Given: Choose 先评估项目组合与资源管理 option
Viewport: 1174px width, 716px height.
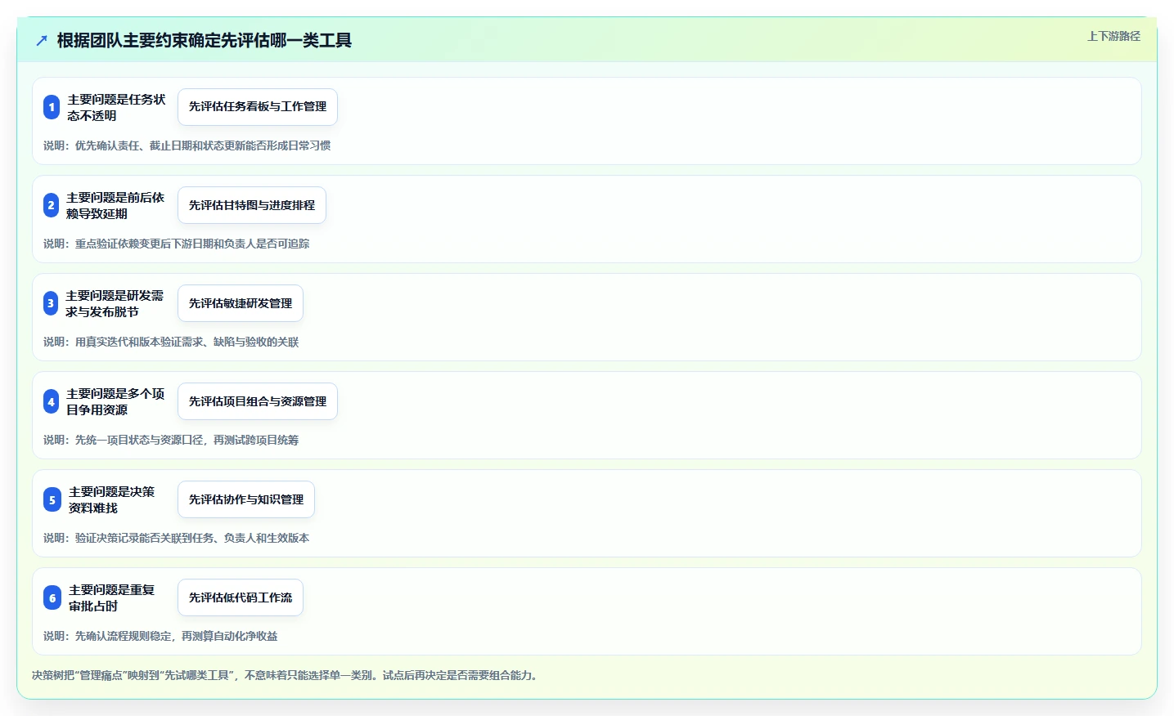Looking at the screenshot, I should pos(258,401).
